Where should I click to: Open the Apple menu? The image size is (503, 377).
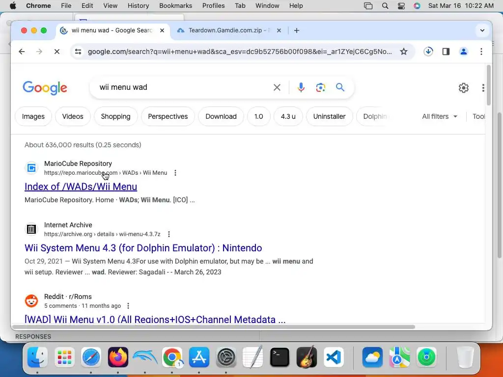[x=13, y=6]
